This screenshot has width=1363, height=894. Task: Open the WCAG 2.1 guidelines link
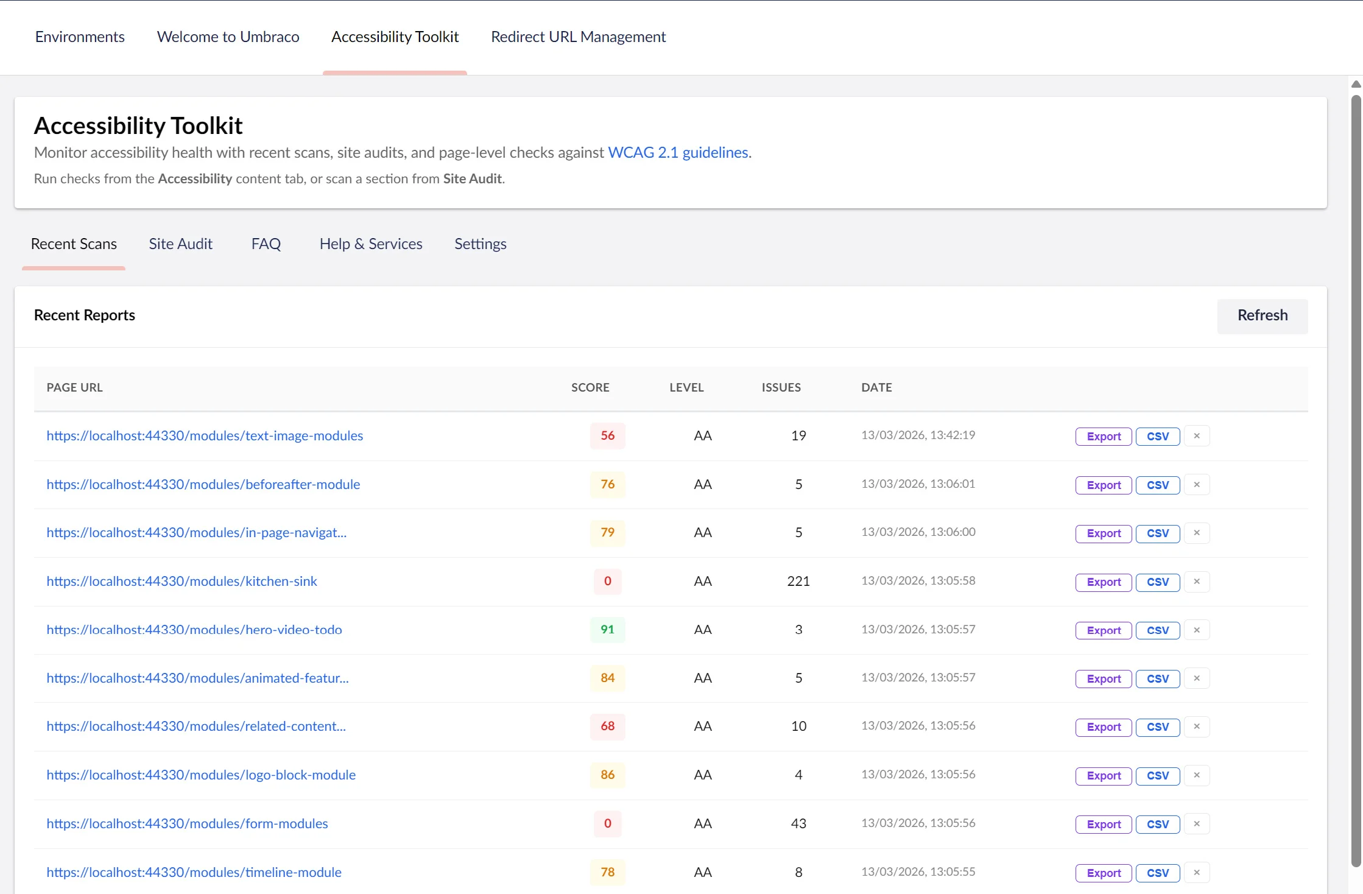678,152
